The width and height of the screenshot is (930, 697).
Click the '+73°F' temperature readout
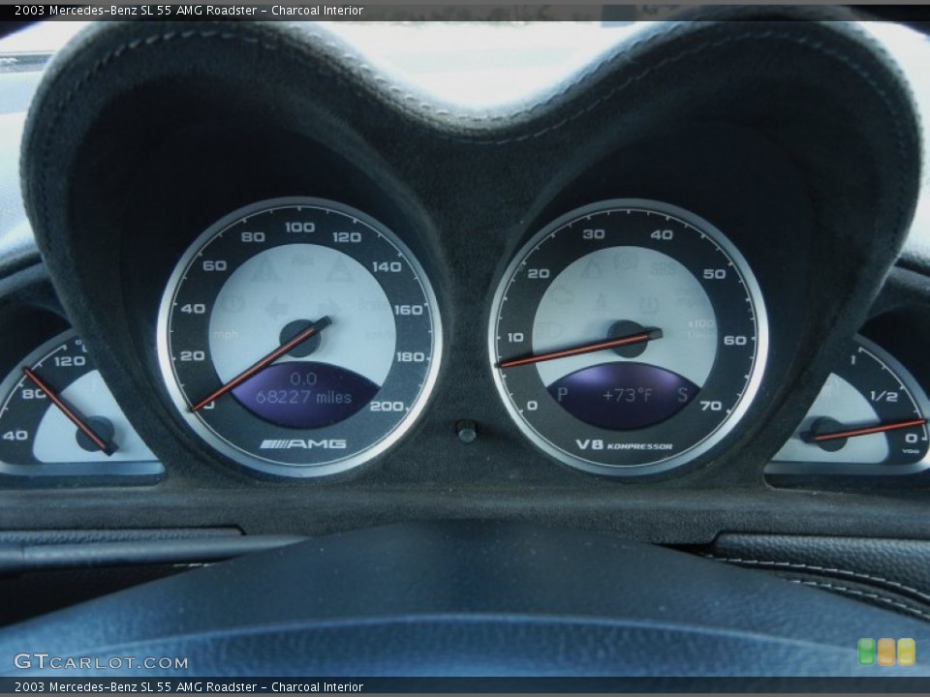tap(627, 395)
